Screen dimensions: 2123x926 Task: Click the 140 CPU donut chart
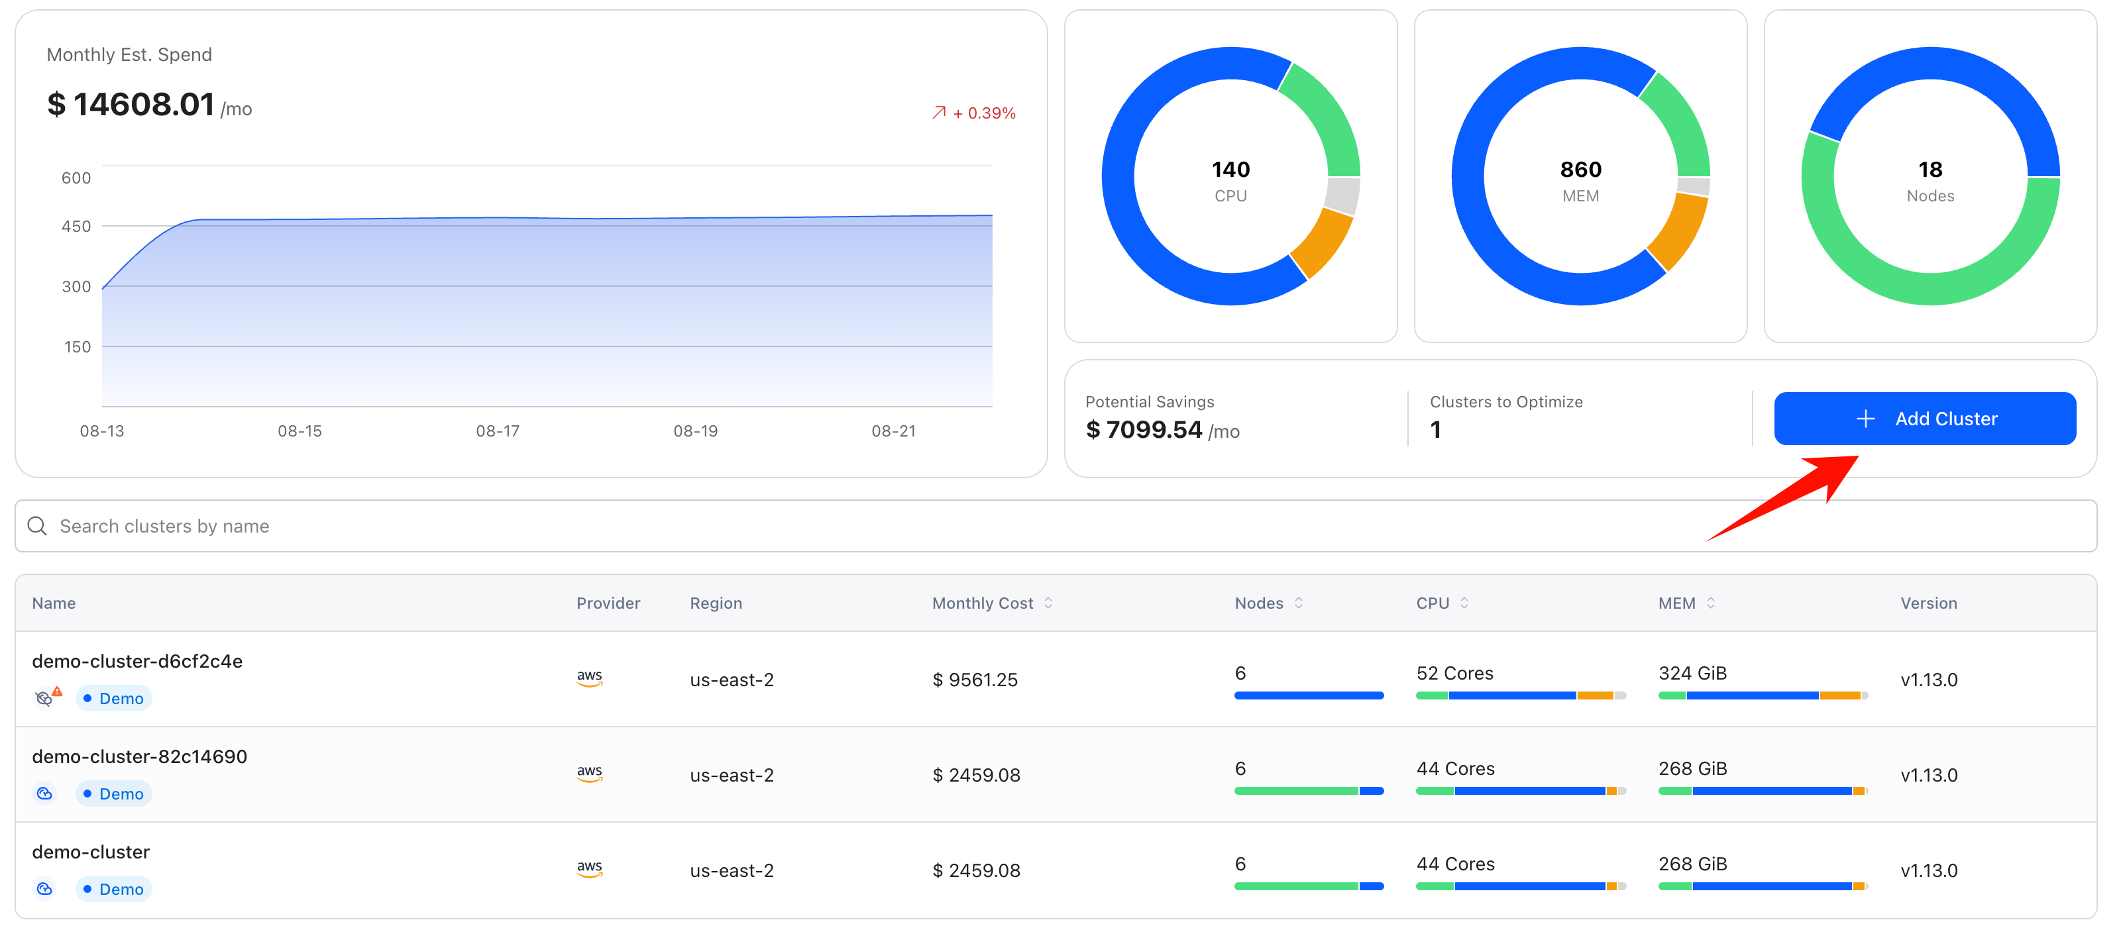coord(1230,176)
